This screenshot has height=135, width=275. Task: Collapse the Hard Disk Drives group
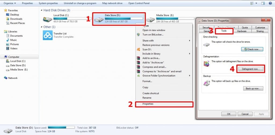click(x=42, y=10)
